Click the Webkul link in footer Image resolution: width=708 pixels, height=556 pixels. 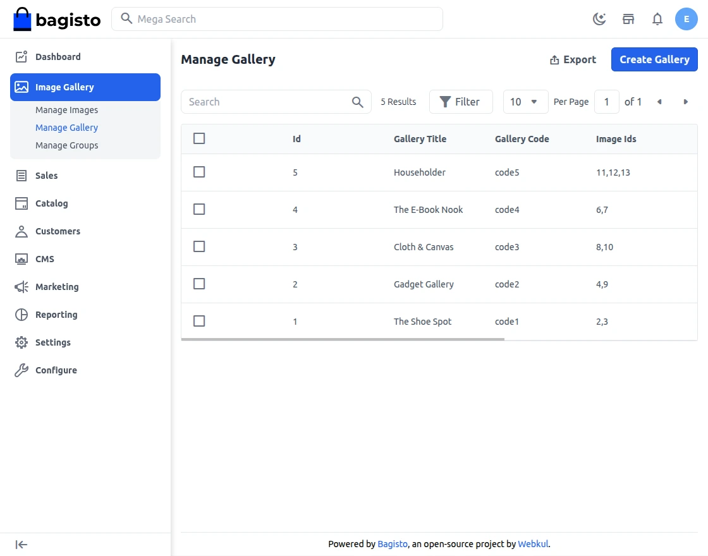[x=533, y=543]
